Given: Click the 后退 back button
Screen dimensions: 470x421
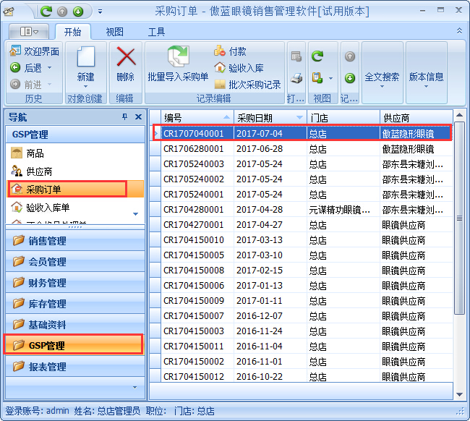Looking at the screenshot, I should point(16,68).
